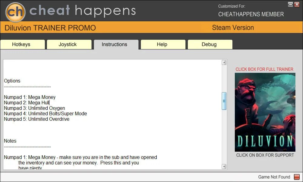Click the Notes heading text
The image size is (303, 182).
click(x=10, y=141)
